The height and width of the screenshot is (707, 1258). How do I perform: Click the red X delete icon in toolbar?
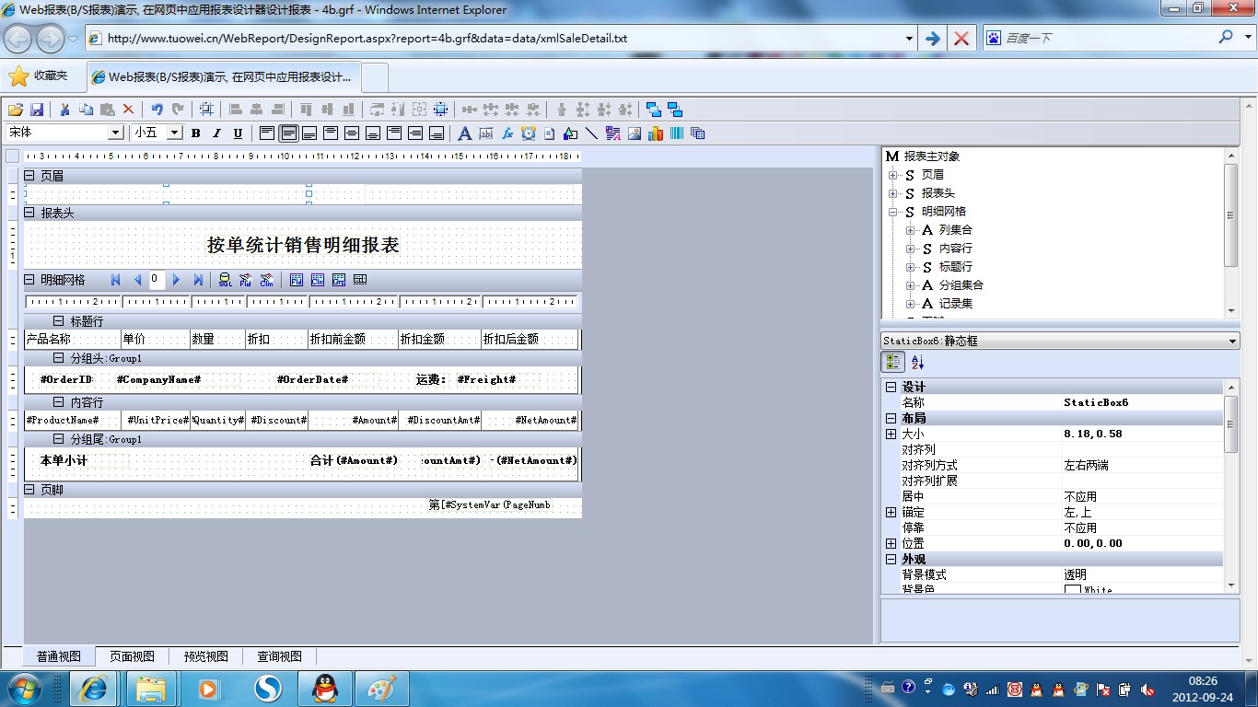point(128,110)
